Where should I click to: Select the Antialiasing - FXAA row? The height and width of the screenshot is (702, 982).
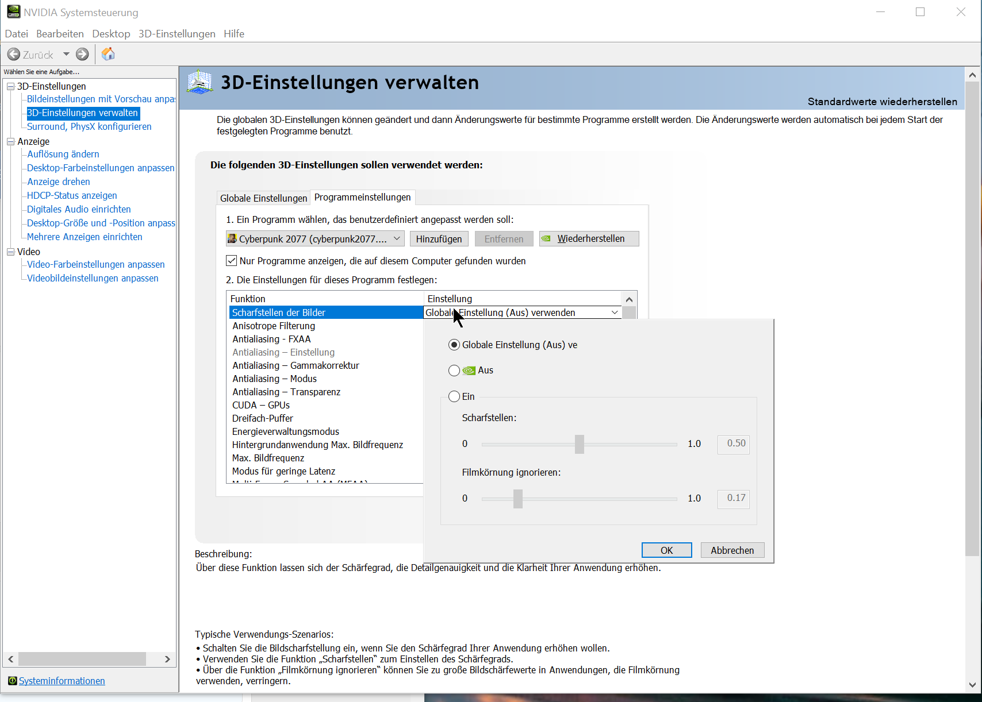326,339
